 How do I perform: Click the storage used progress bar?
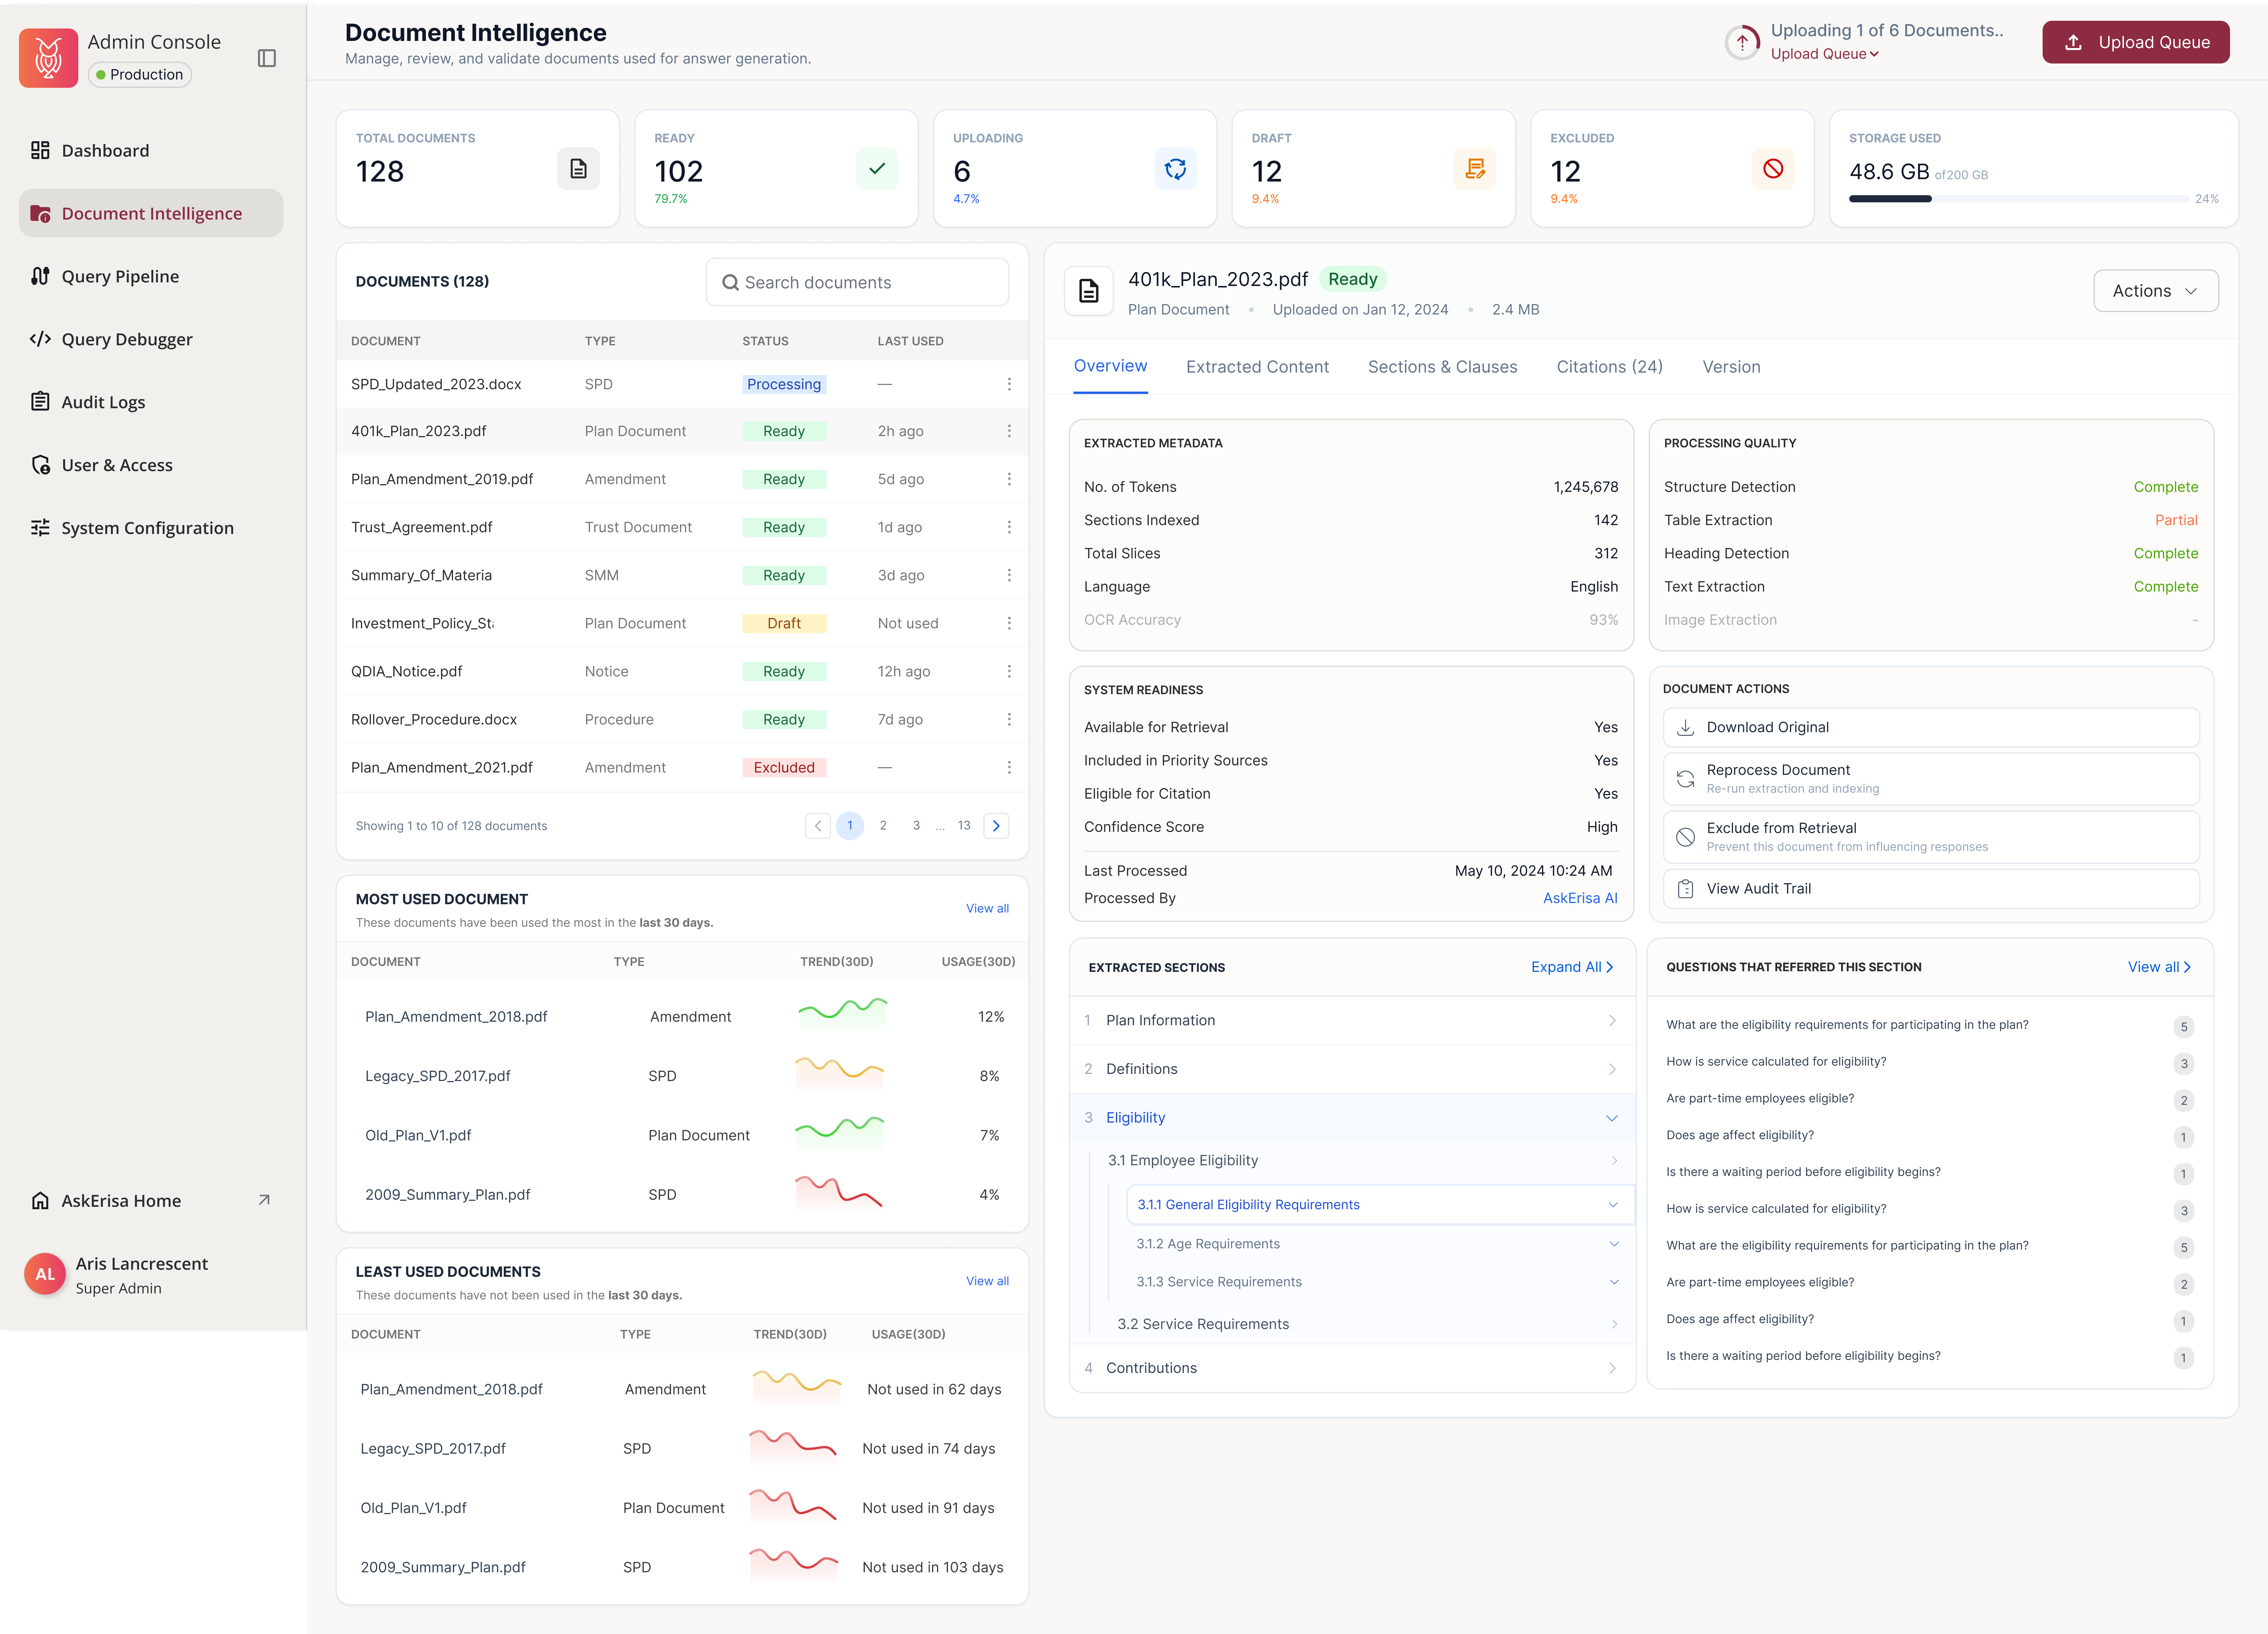tap(2018, 199)
